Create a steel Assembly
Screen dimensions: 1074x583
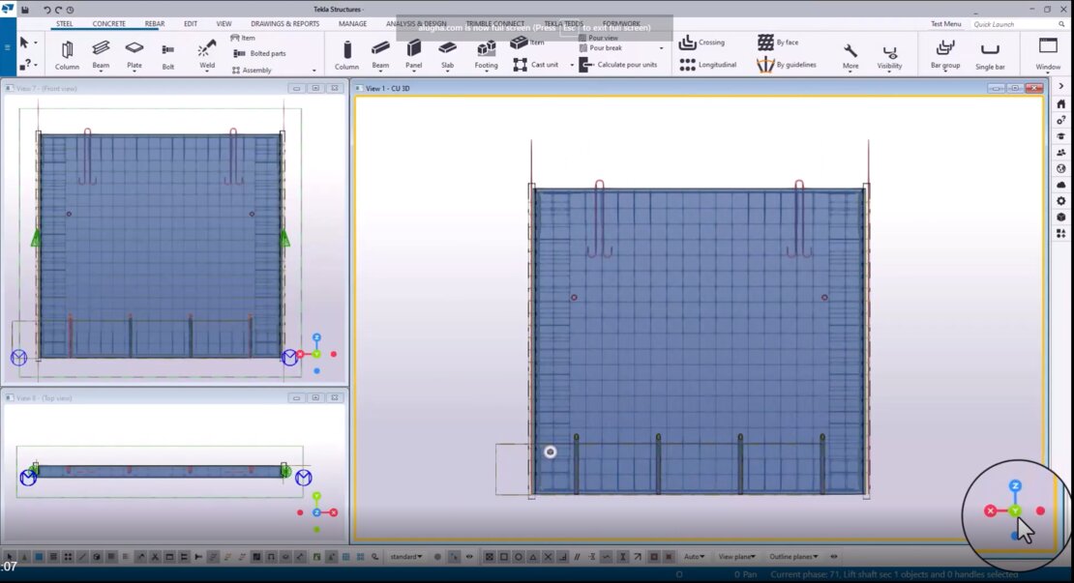pyautogui.click(x=253, y=70)
